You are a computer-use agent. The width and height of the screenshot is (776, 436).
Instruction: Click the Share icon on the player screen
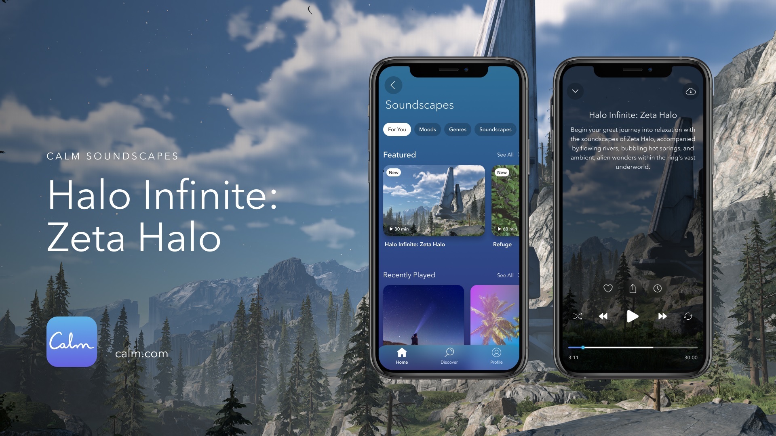coord(632,289)
